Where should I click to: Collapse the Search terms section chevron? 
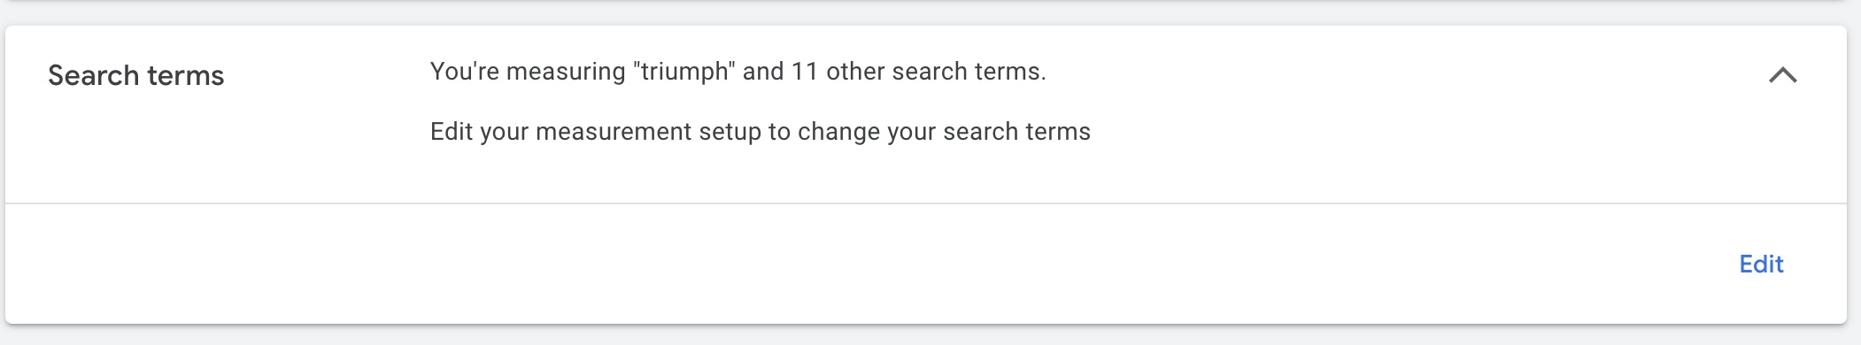point(1782,75)
